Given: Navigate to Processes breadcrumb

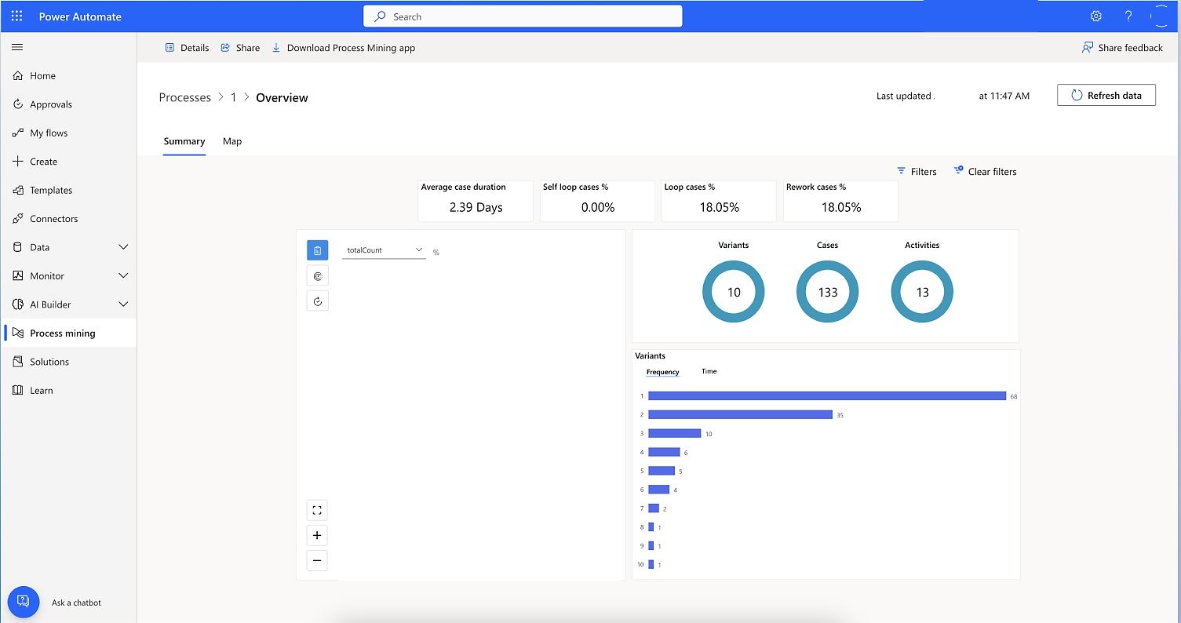Looking at the screenshot, I should pos(184,98).
